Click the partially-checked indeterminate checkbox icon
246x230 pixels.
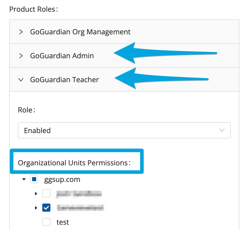click(34, 179)
